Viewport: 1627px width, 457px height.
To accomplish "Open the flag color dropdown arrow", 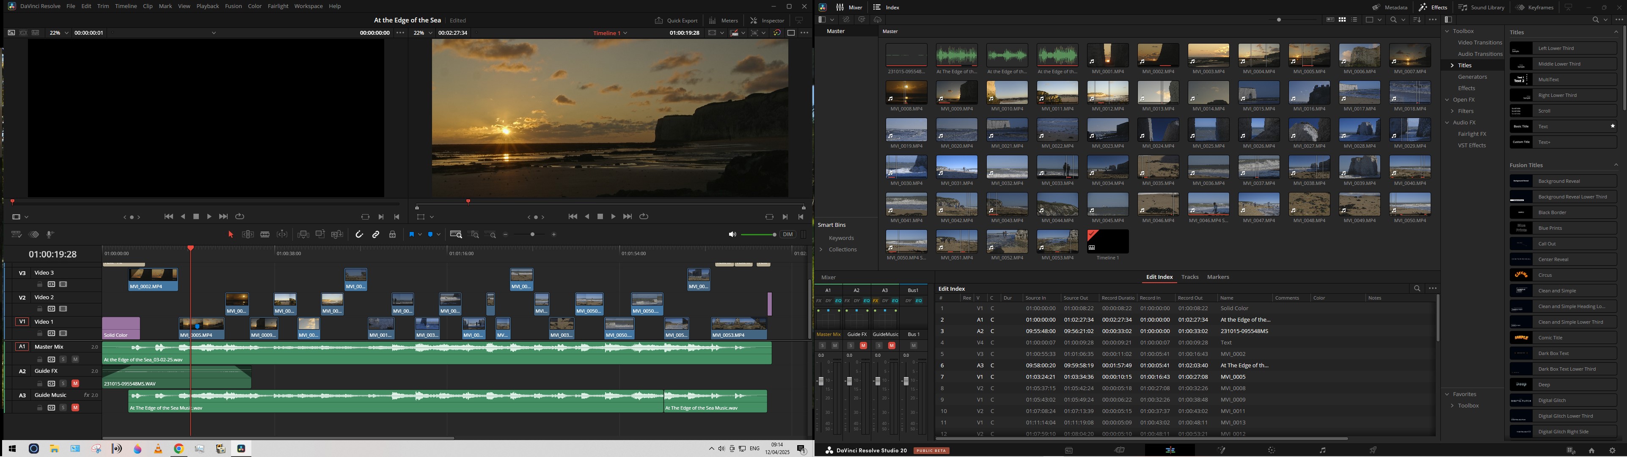I will (x=419, y=235).
